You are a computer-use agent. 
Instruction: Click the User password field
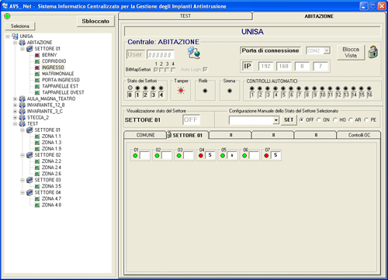[161, 55]
